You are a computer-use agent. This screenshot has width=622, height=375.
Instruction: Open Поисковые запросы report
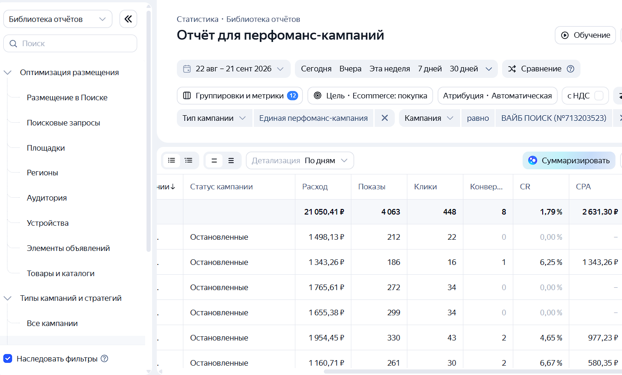(x=63, y=123)
